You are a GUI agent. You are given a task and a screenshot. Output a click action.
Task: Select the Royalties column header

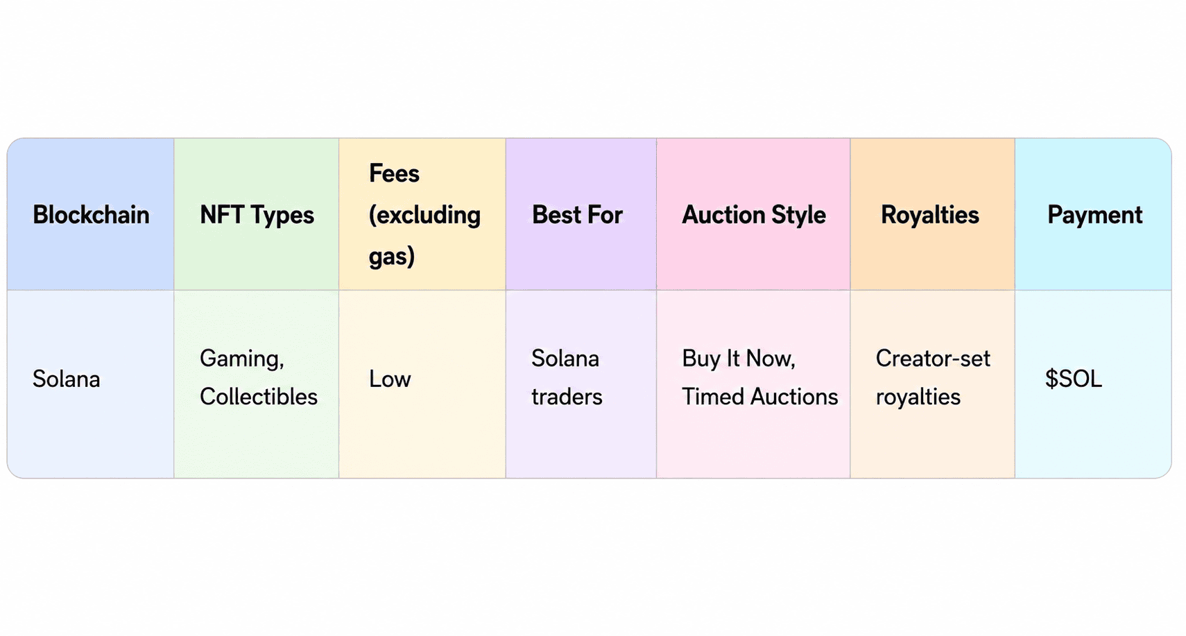(x=933, y=214)
